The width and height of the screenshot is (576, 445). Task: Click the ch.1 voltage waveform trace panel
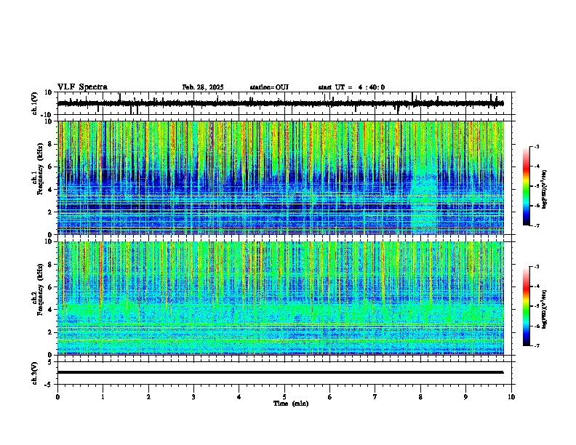click(x=286, y=103)
